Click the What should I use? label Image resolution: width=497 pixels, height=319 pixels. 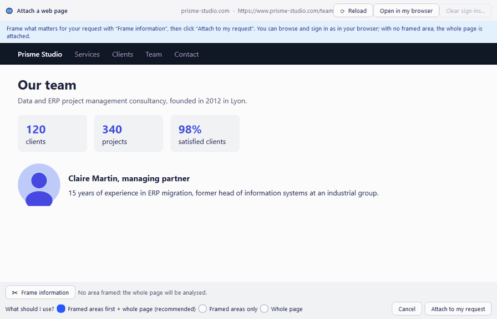click(x=30, y=309)
